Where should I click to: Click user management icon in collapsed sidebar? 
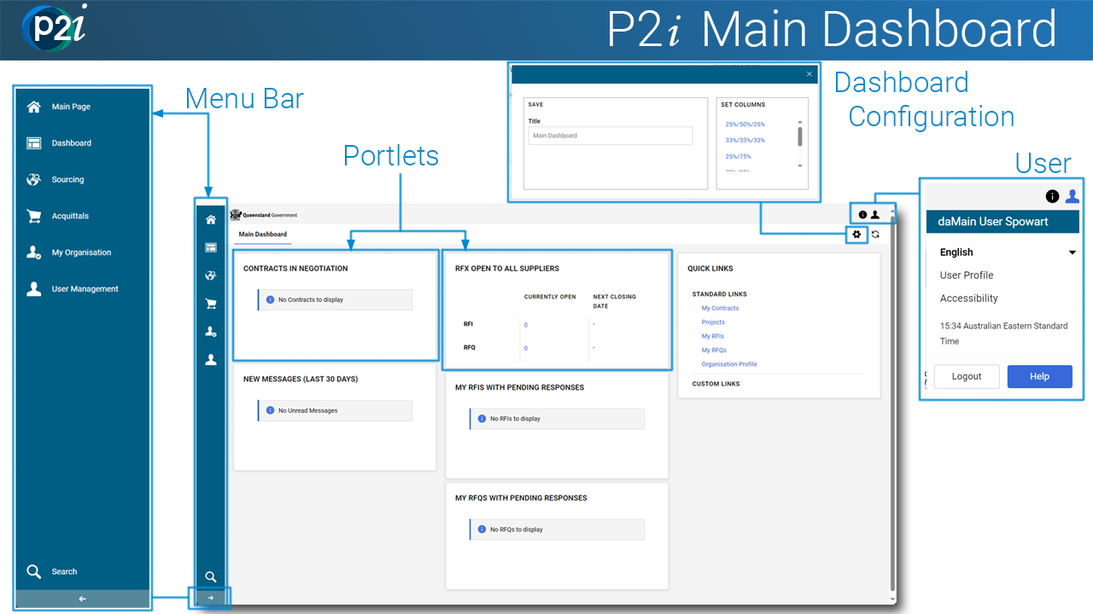point(211,360)
